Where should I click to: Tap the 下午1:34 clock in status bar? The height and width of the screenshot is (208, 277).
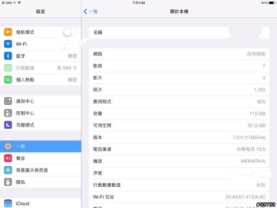(x=138, y=3)
